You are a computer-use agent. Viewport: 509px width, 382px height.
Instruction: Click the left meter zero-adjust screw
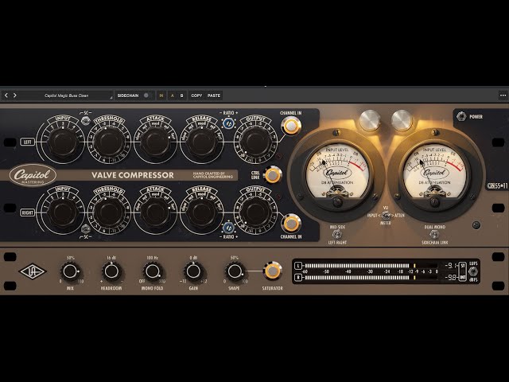337,202
